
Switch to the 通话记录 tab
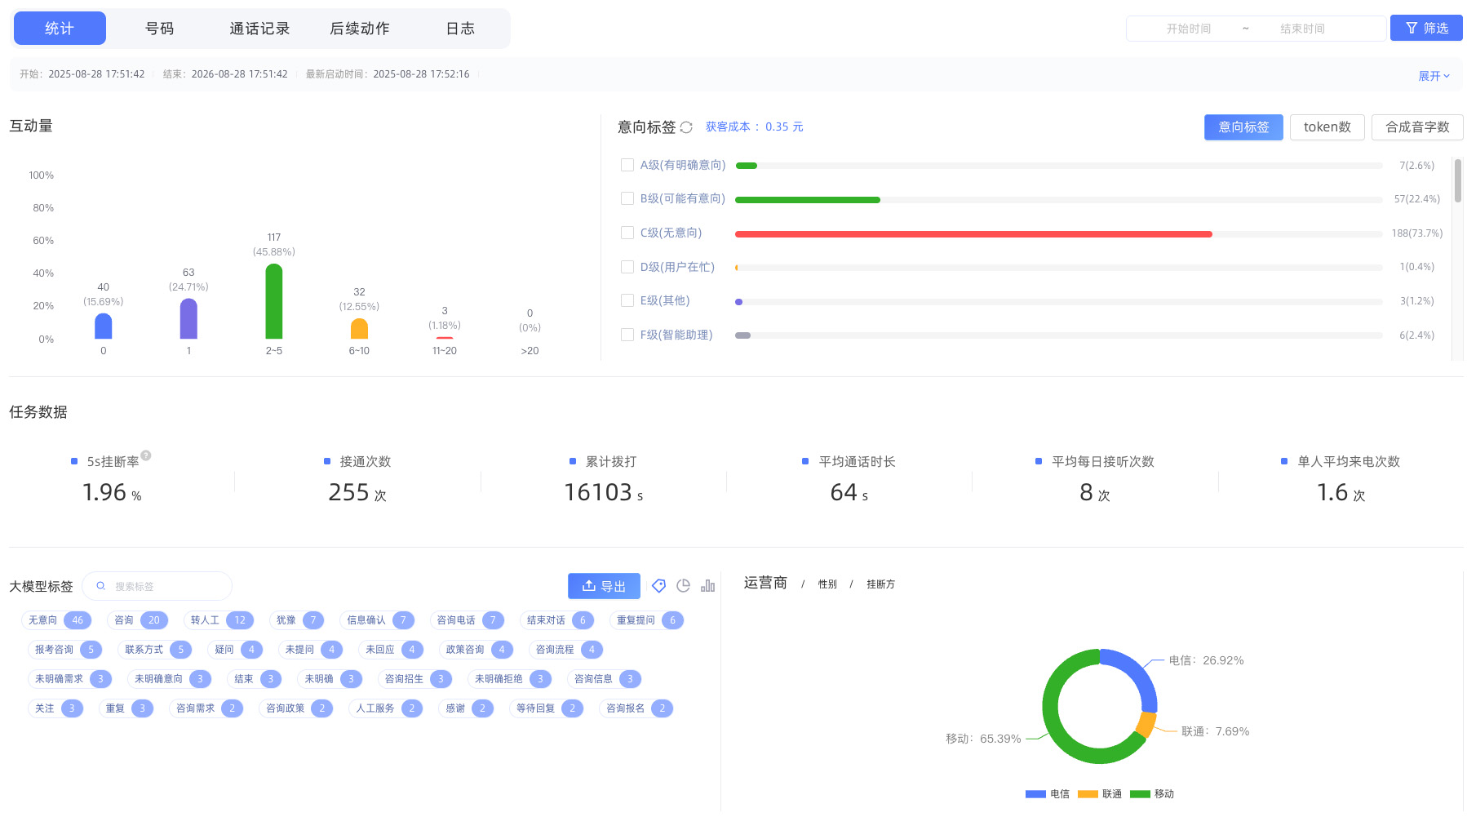(259, 29)
